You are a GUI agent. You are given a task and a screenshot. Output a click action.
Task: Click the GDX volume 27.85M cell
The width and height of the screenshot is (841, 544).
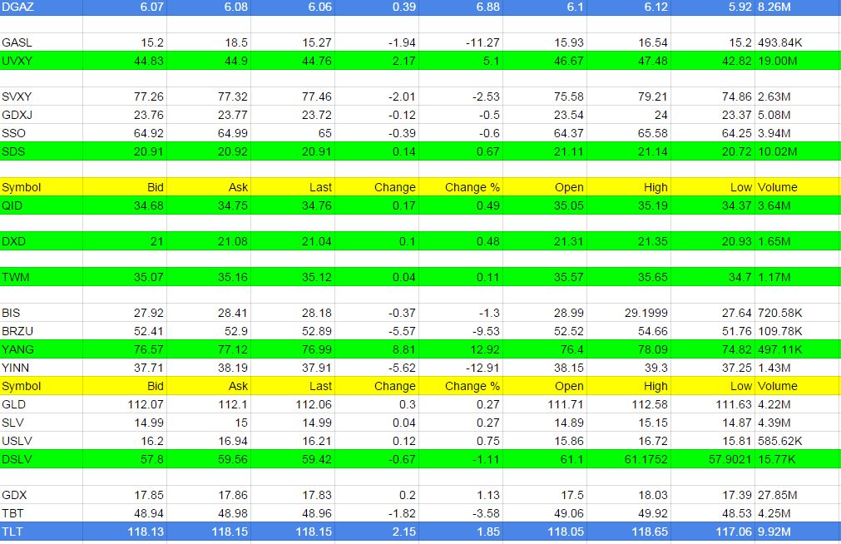tap(798, 495)
